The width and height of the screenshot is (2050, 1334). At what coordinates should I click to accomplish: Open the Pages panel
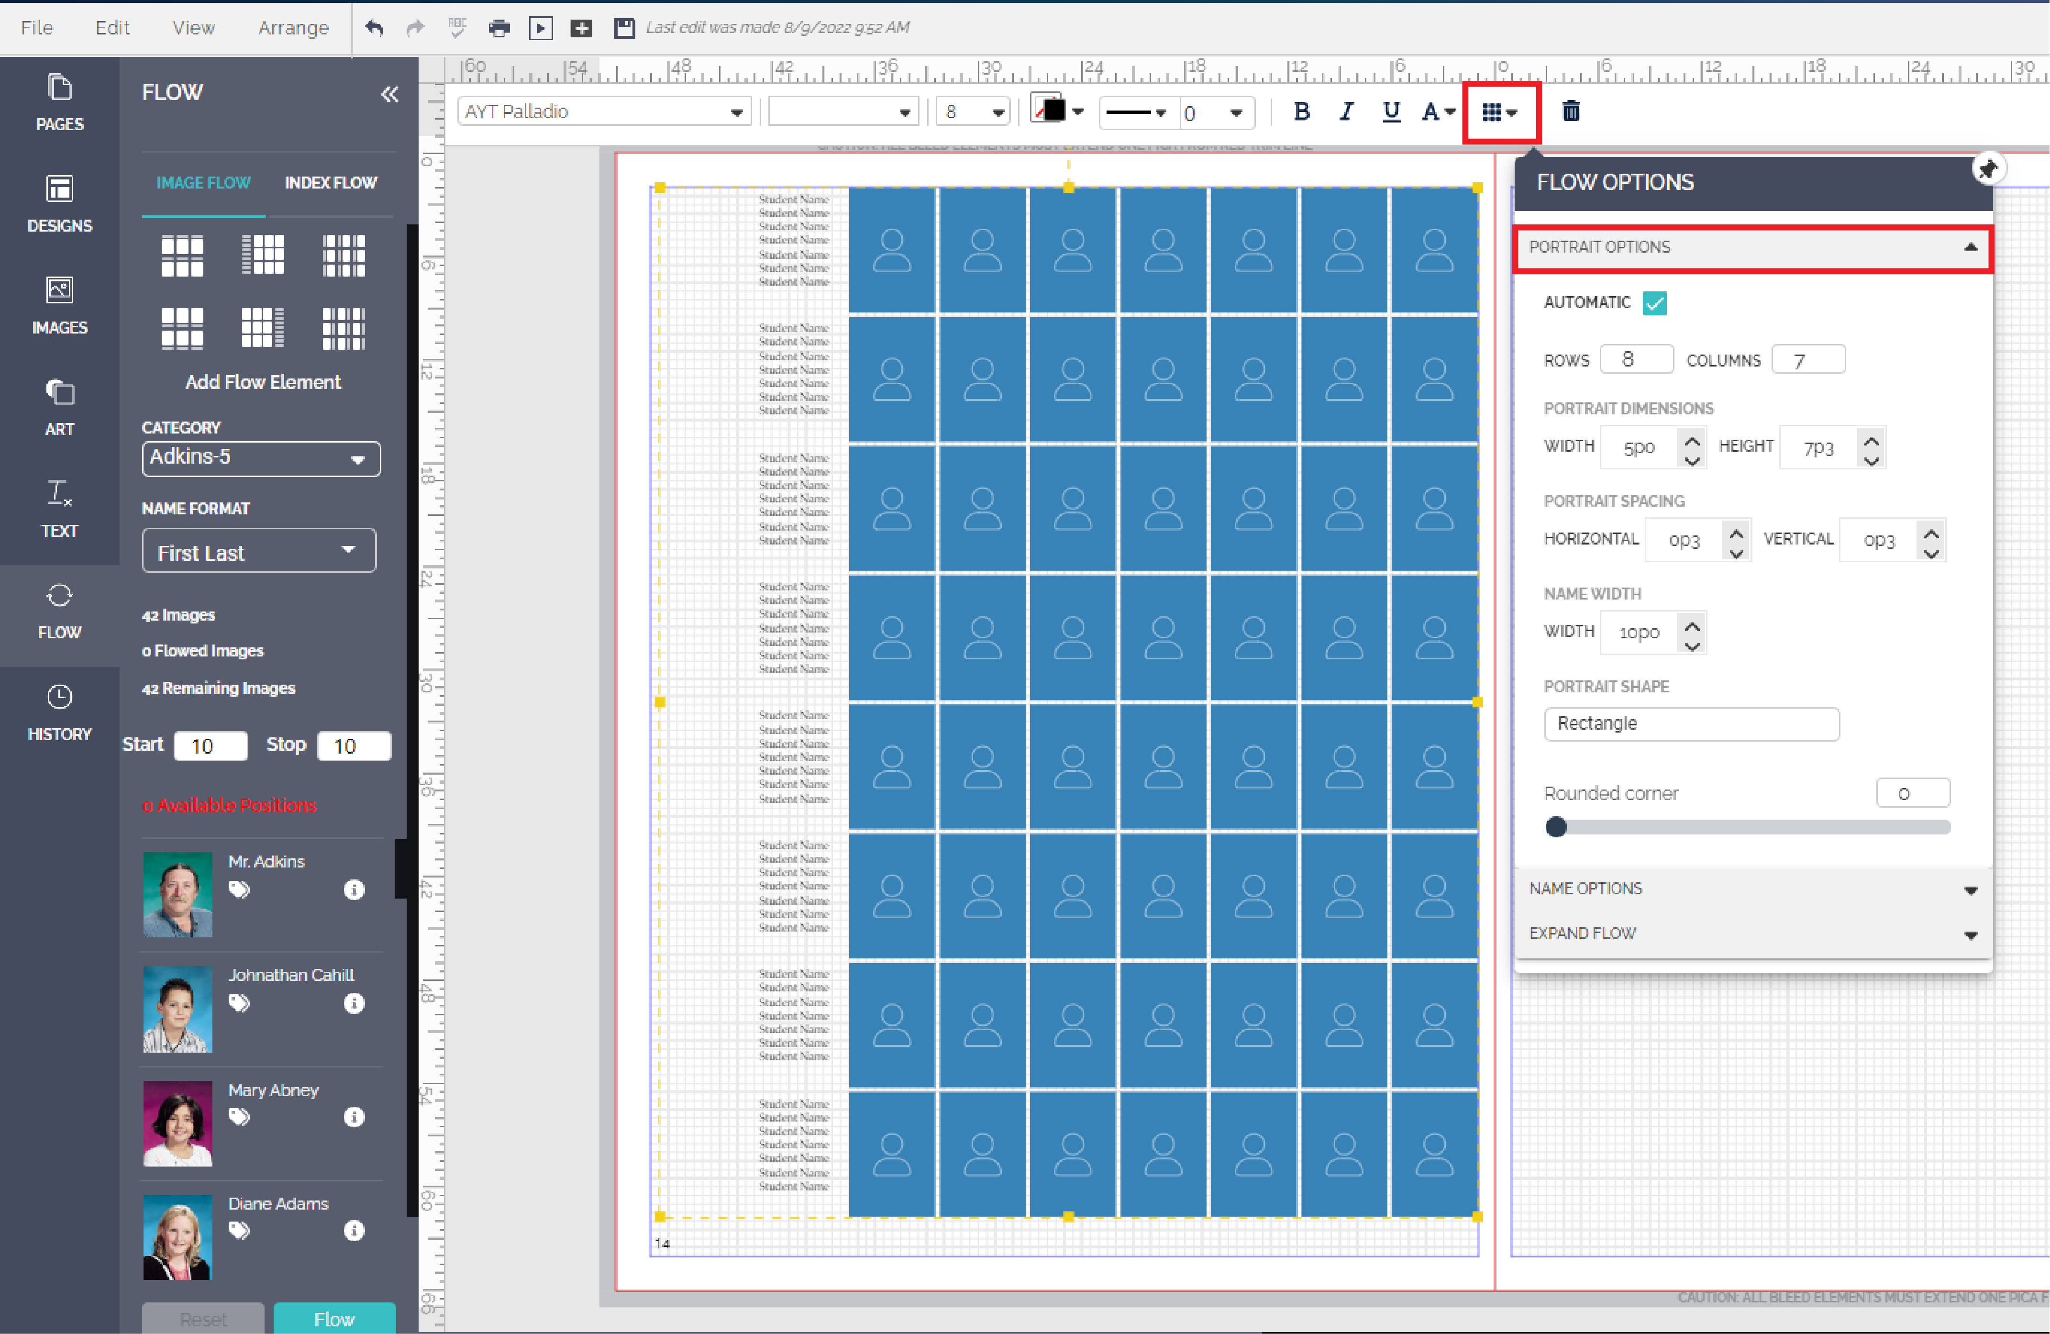tap(59, 102)
